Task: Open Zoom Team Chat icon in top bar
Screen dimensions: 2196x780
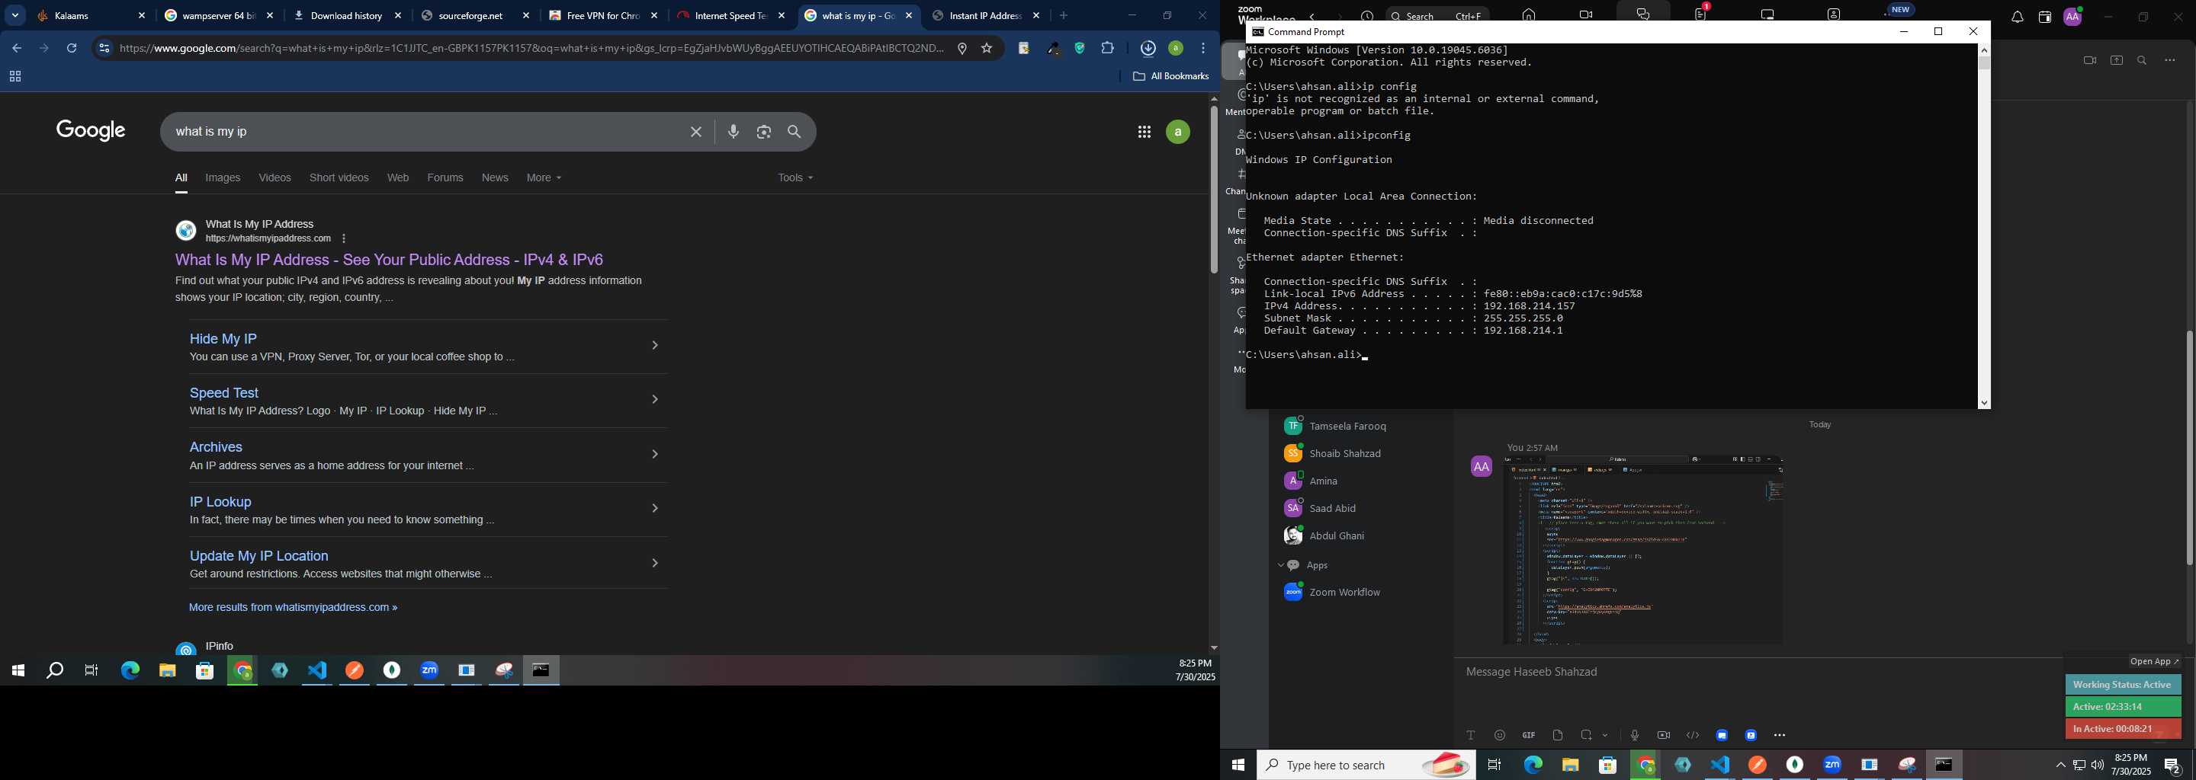Action: pyautogui.click(x=1644, y=14)
